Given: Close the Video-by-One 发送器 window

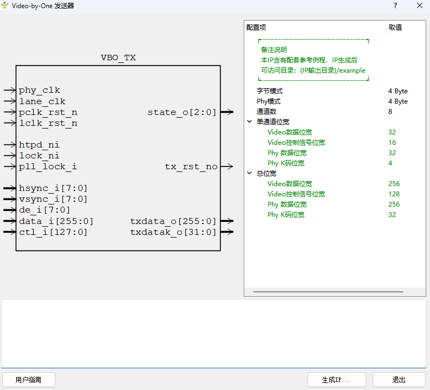Looking at the screenshot, I should [420, 5].
